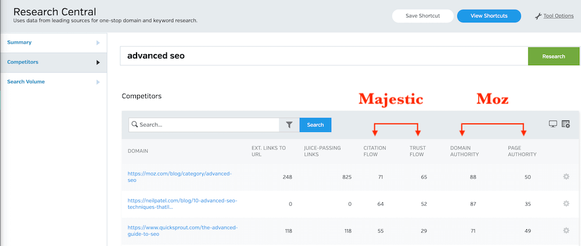Click the keyword field containing advanced seo
The image size is (581, 246).
pyautogui.click(x=323, y=56)
